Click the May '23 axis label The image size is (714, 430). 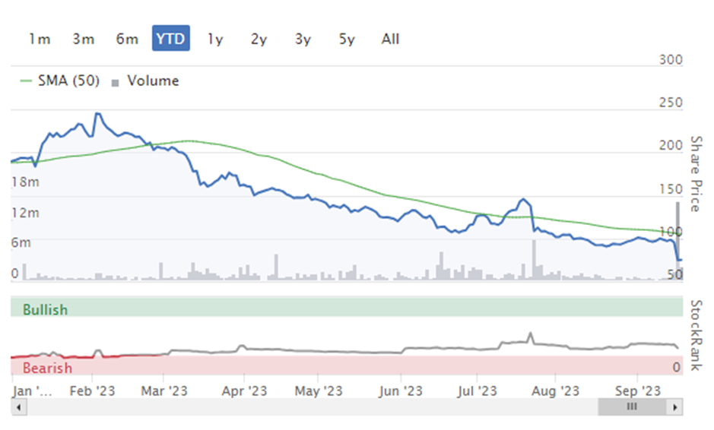coord(319,390)
